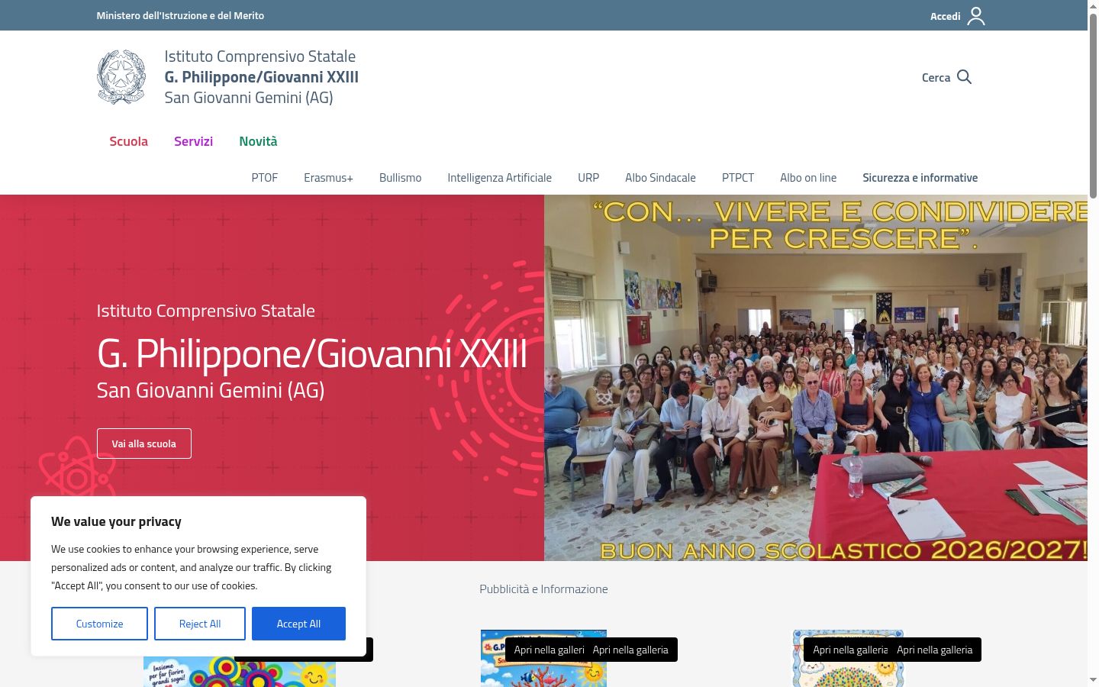
Task: Open the Customize cookie preferences
Action: click(99, 624)
